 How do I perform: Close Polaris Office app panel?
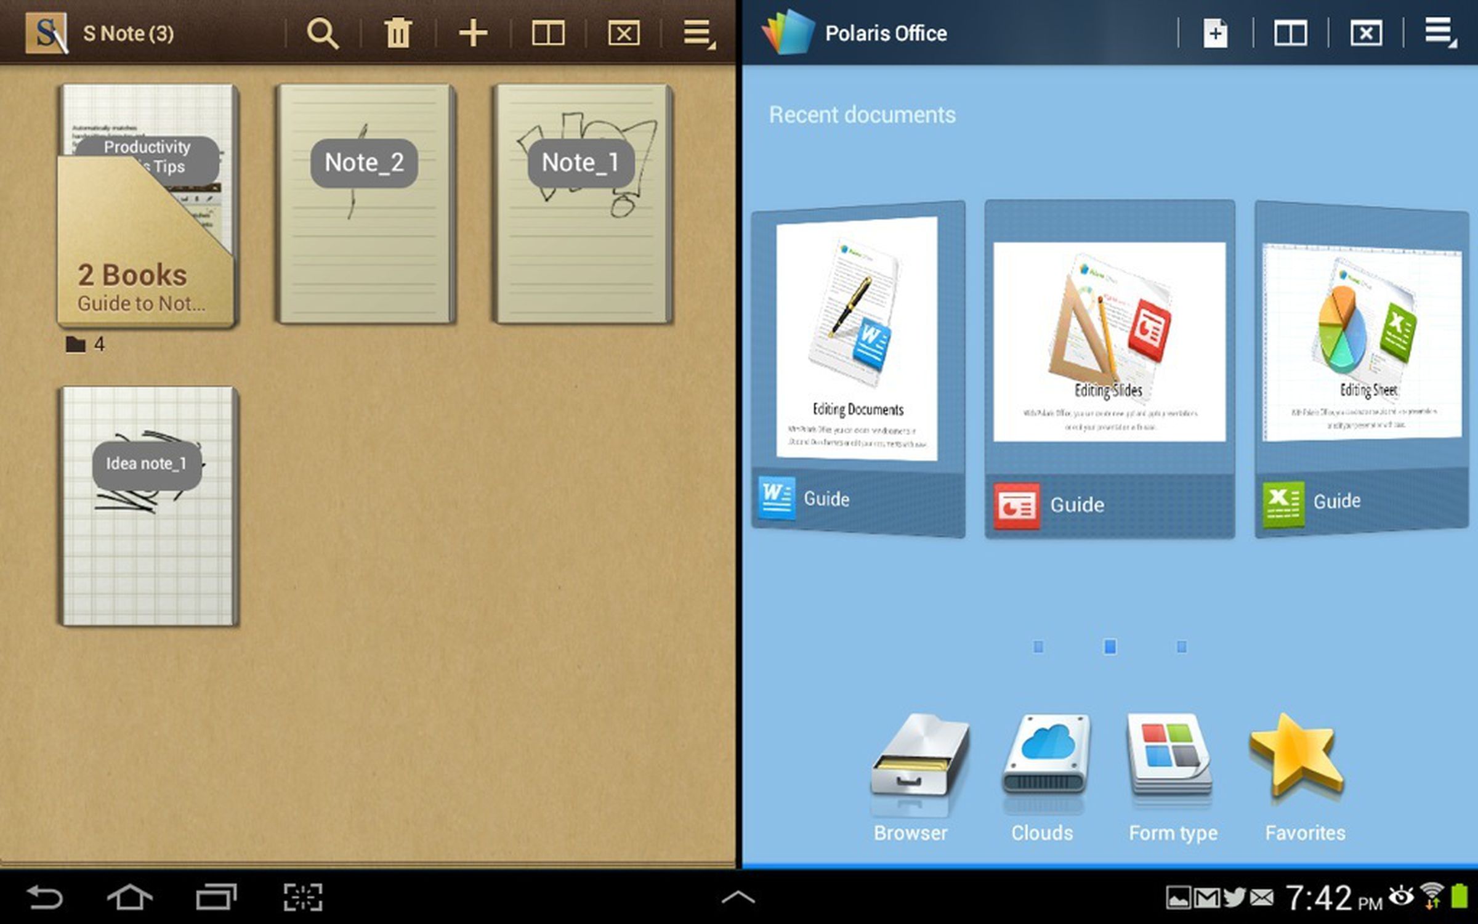coord(1363,32)
